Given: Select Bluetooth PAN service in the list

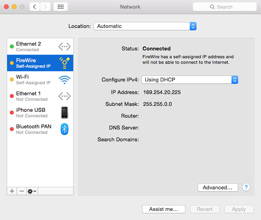Looking at the screenshot, I should pyautogui.click(x=40, y=129).
